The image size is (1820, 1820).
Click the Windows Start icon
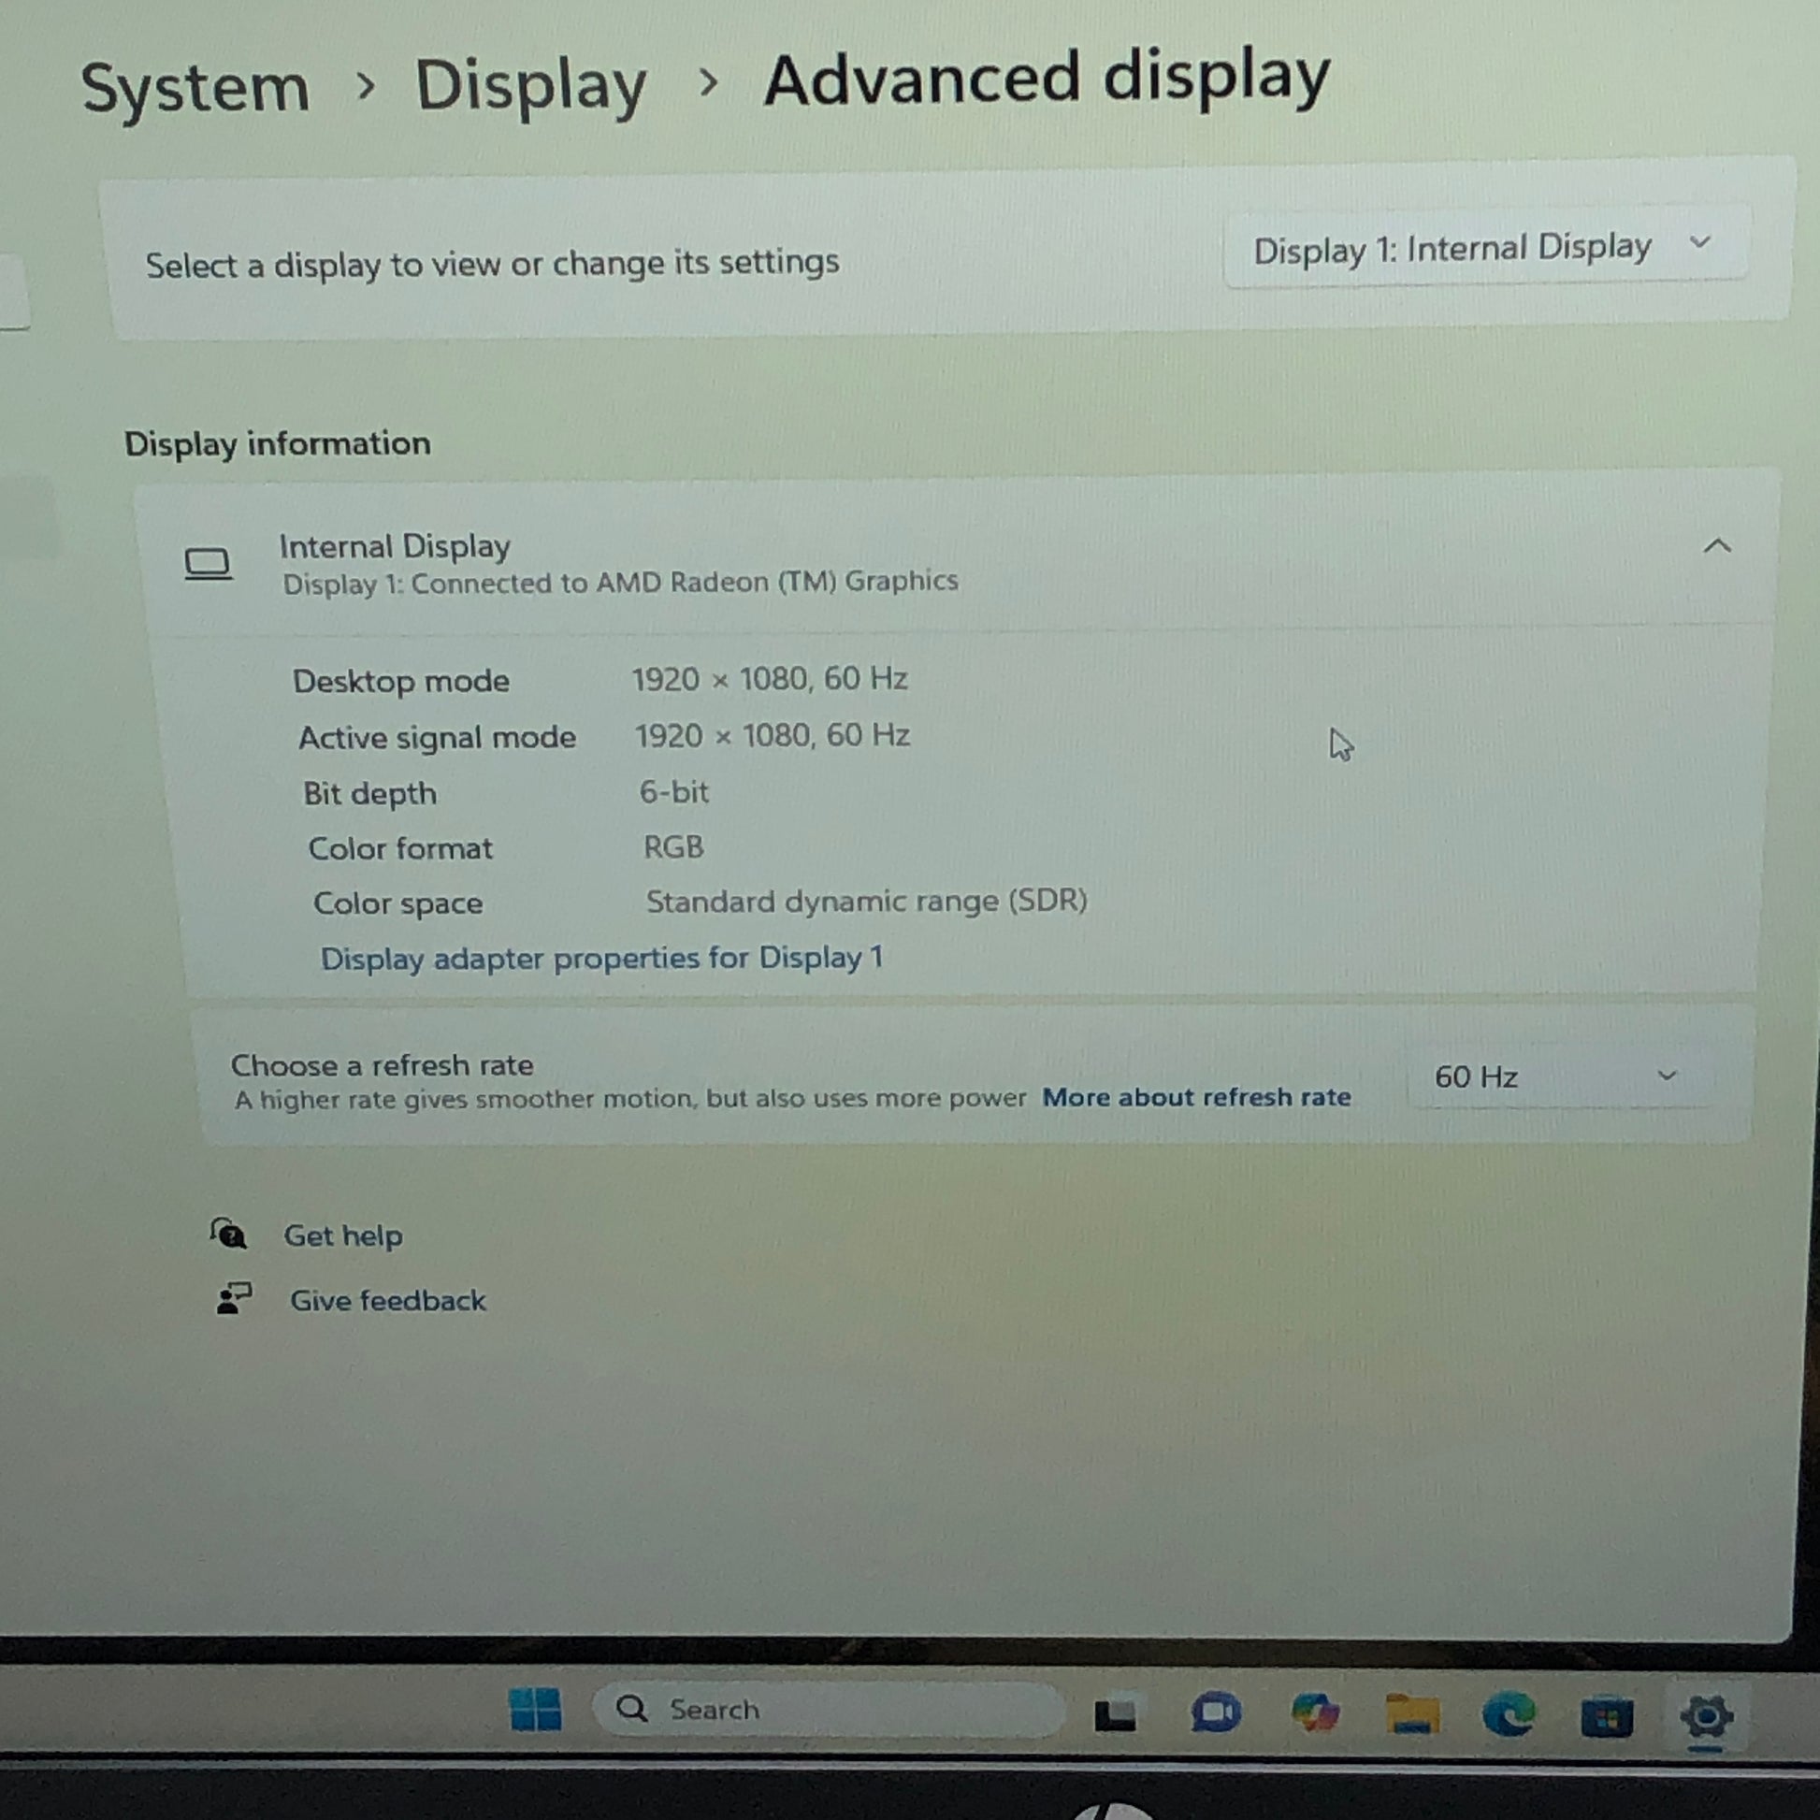point(535,1709)
